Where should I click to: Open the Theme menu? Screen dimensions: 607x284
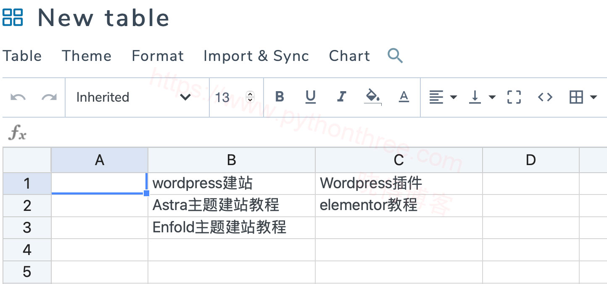87,56
